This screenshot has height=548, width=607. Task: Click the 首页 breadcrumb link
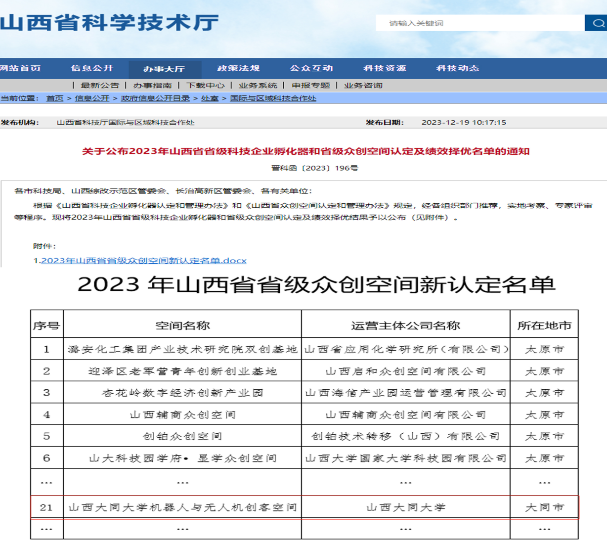(x=55, y=98)
